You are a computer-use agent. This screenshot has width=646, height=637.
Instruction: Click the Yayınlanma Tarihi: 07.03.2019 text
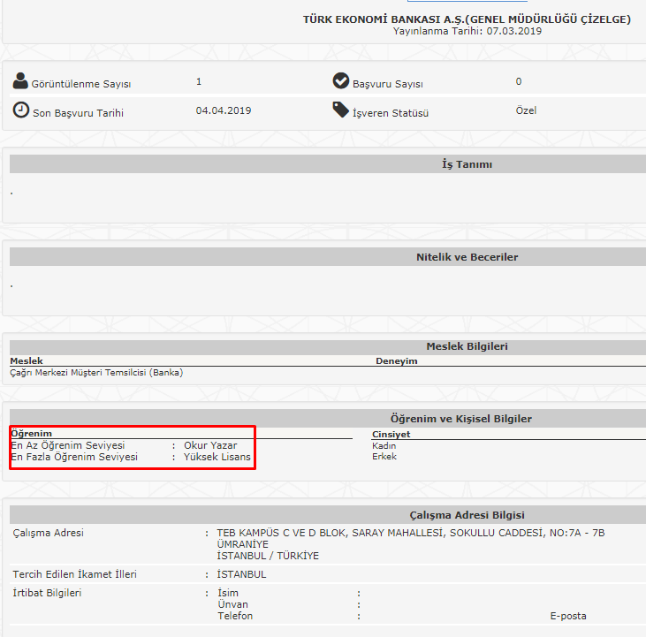pyautogui.click(x=467, y=31)
